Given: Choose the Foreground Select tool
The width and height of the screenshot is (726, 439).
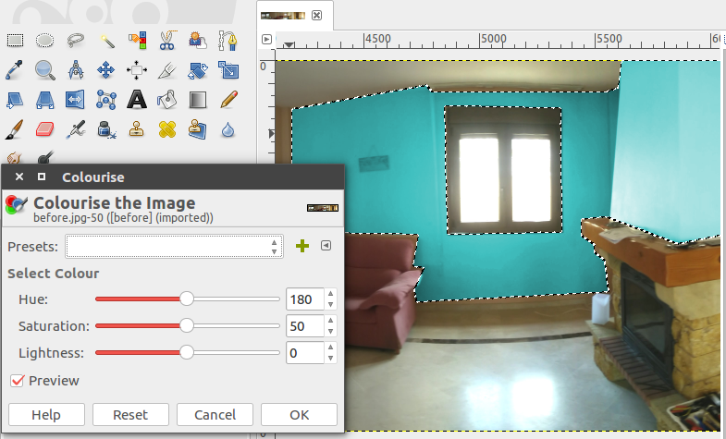Looking at the screenshot, I should [198, 41].
